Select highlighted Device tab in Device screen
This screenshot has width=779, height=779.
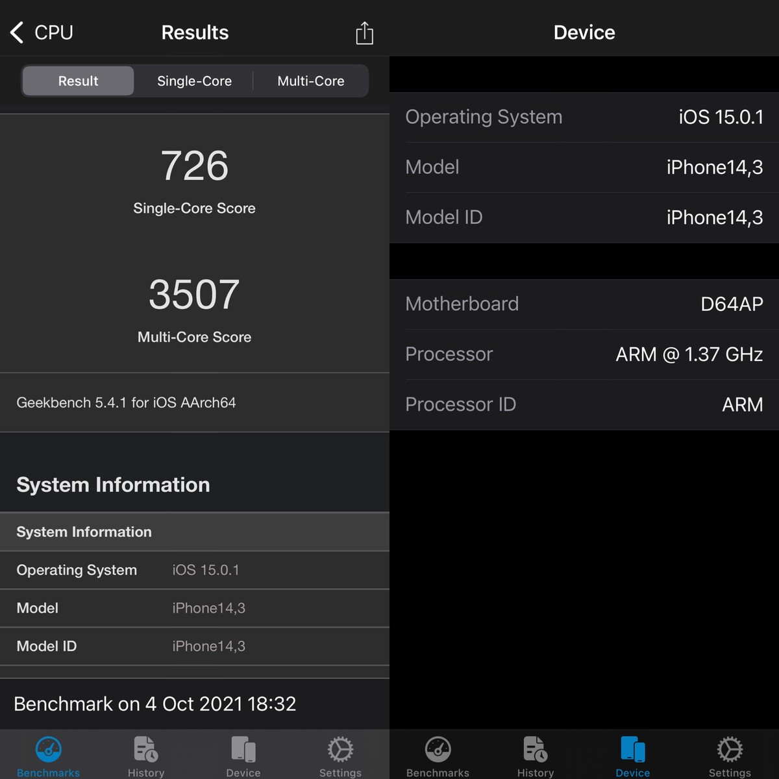coord(633,756)
